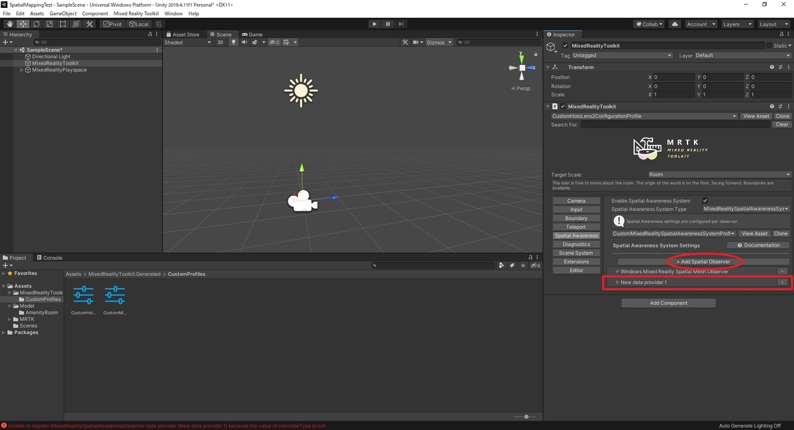This screenshot has width=794, height=430.
Task: Select CustomHoloLens2 profile asset thumbnail
Action: tap(83, 296)
